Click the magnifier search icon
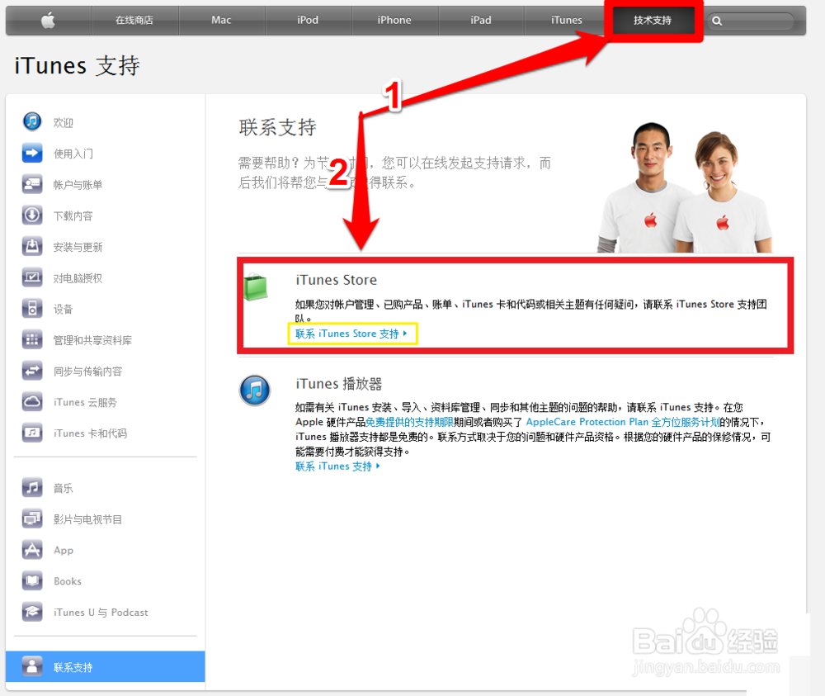Viewport: 825px width, 696px height. pyautogui.click(x=717, y=21)
